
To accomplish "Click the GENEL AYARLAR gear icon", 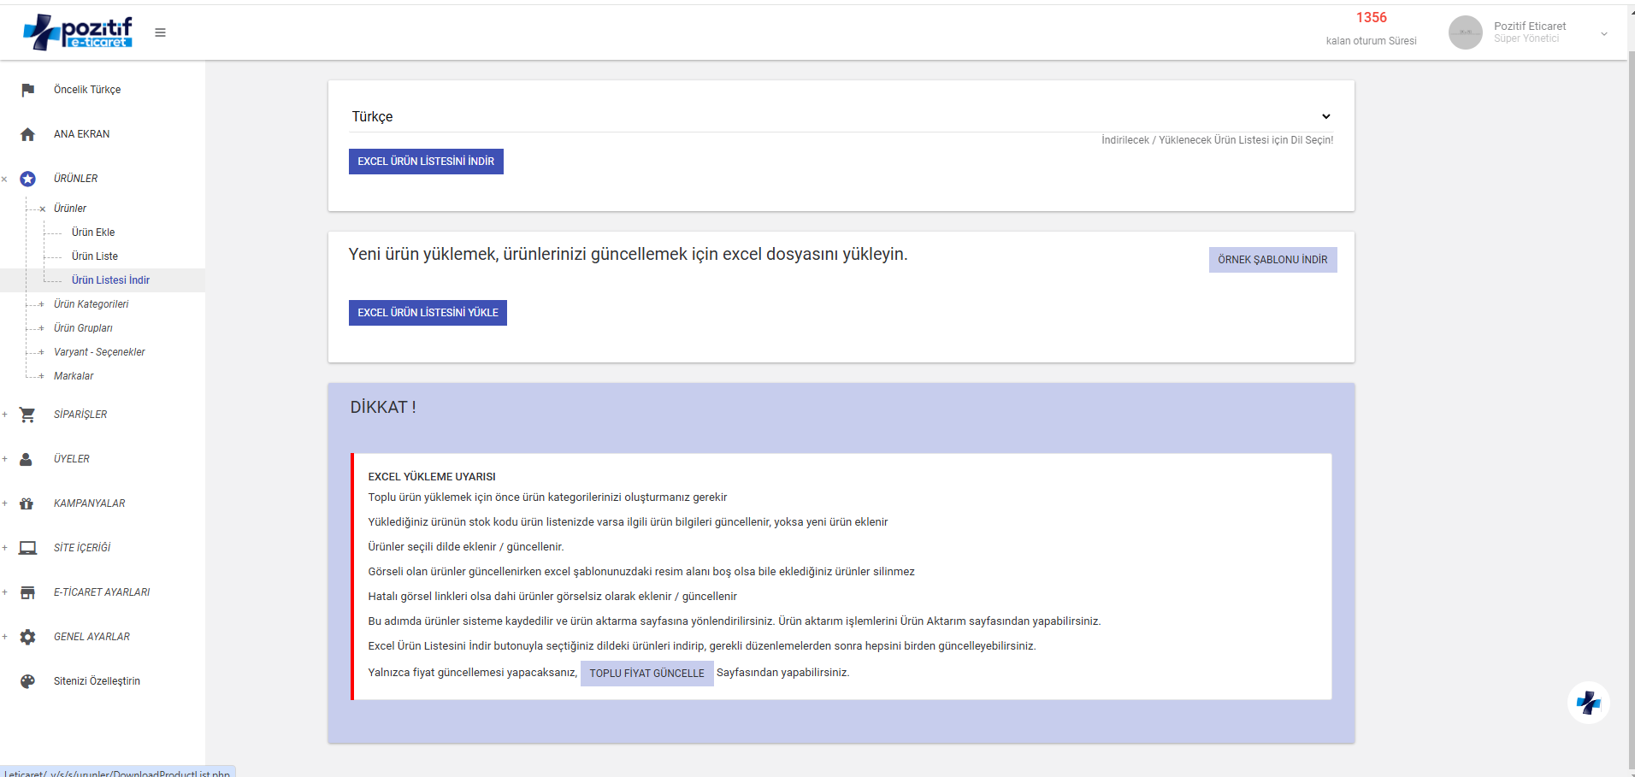I will tap(28, 637).
